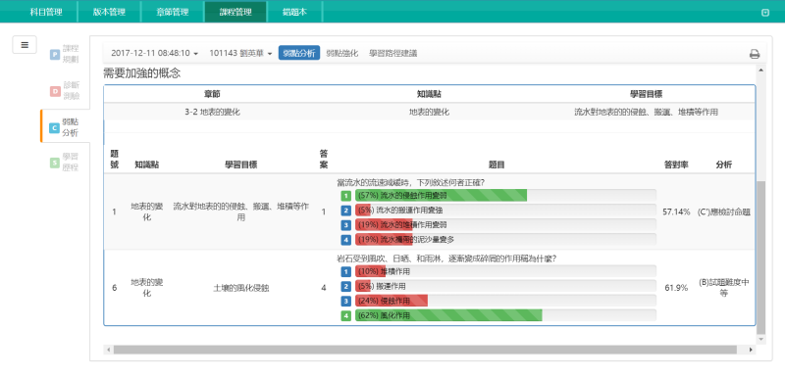The image size is (785, 376).
Task: Click the 19% 流水的堆積作用變弱 bar
Action: pos(384,224)
